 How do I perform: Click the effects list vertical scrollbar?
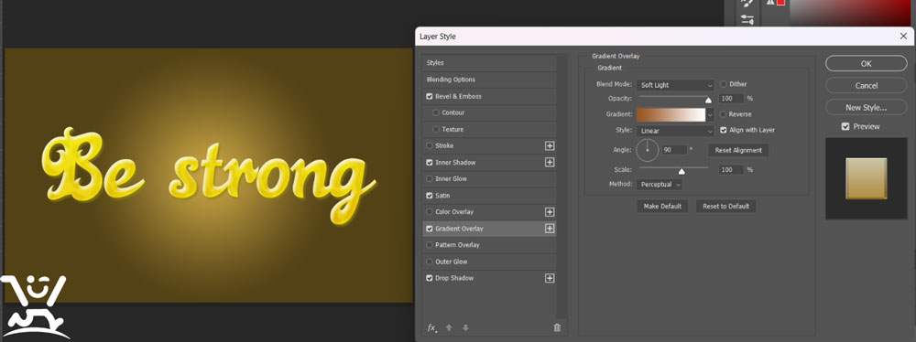click(x=562, y=186)
